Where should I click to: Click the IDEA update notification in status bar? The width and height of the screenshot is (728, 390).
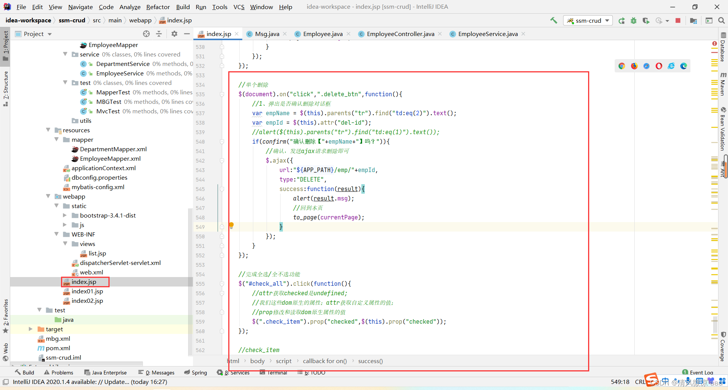[x=90, y=382]
